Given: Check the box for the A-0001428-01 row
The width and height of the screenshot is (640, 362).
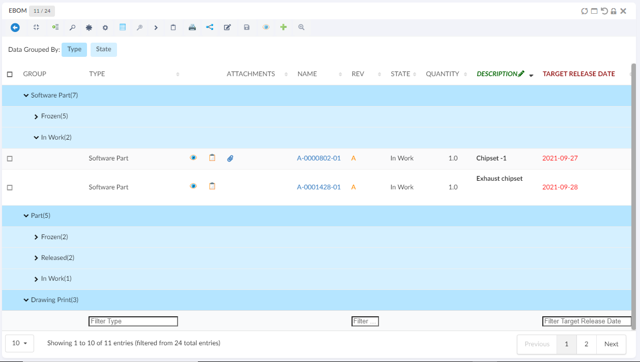Looking at the screenshot, I should coord(10,187).
